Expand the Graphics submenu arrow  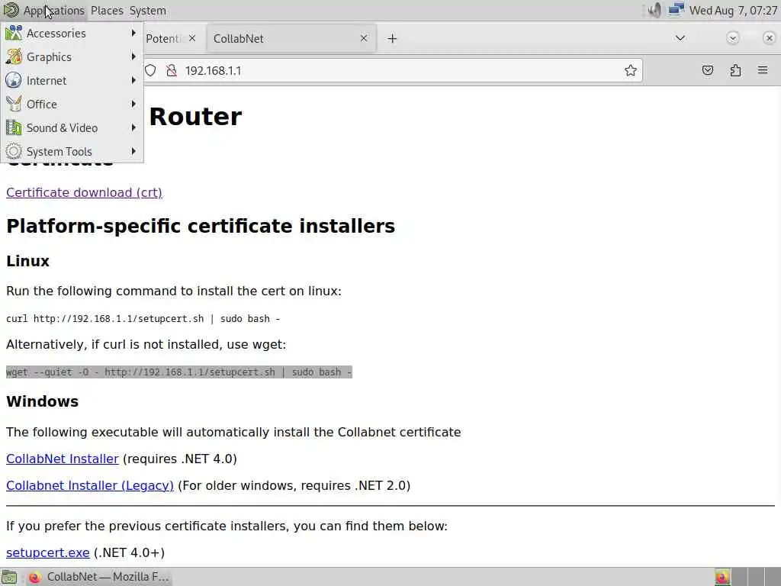coord(133,56)
